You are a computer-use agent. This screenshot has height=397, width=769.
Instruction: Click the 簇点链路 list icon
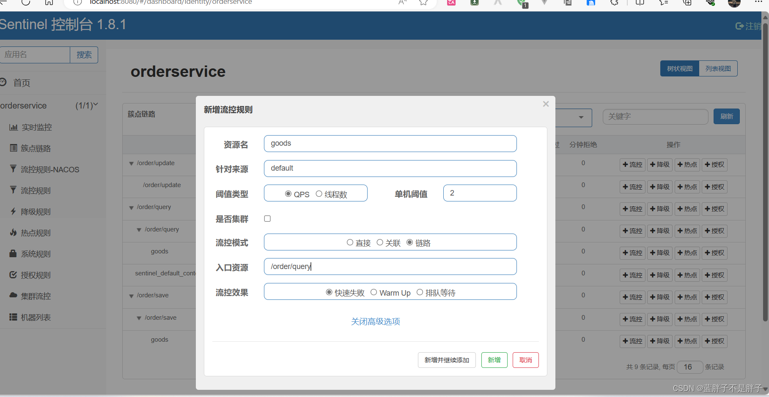(14, 148)
